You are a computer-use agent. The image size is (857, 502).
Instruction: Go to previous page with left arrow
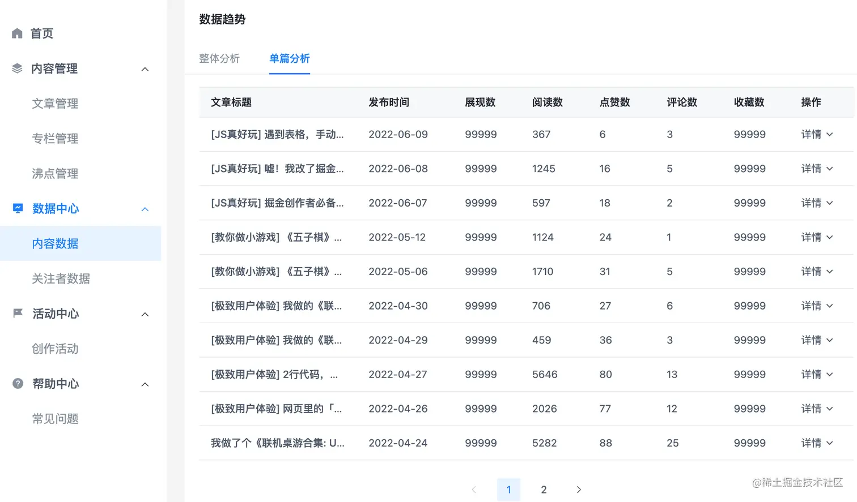pos(474,490)
